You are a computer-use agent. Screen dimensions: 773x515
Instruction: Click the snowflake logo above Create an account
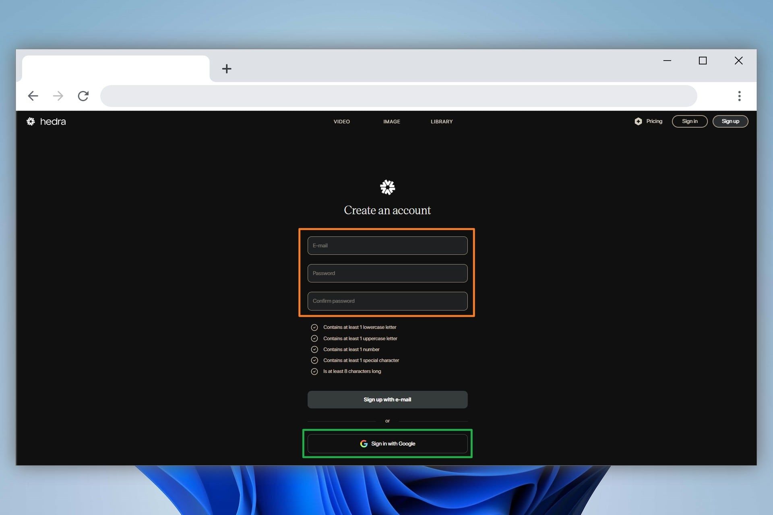point(387,187)
